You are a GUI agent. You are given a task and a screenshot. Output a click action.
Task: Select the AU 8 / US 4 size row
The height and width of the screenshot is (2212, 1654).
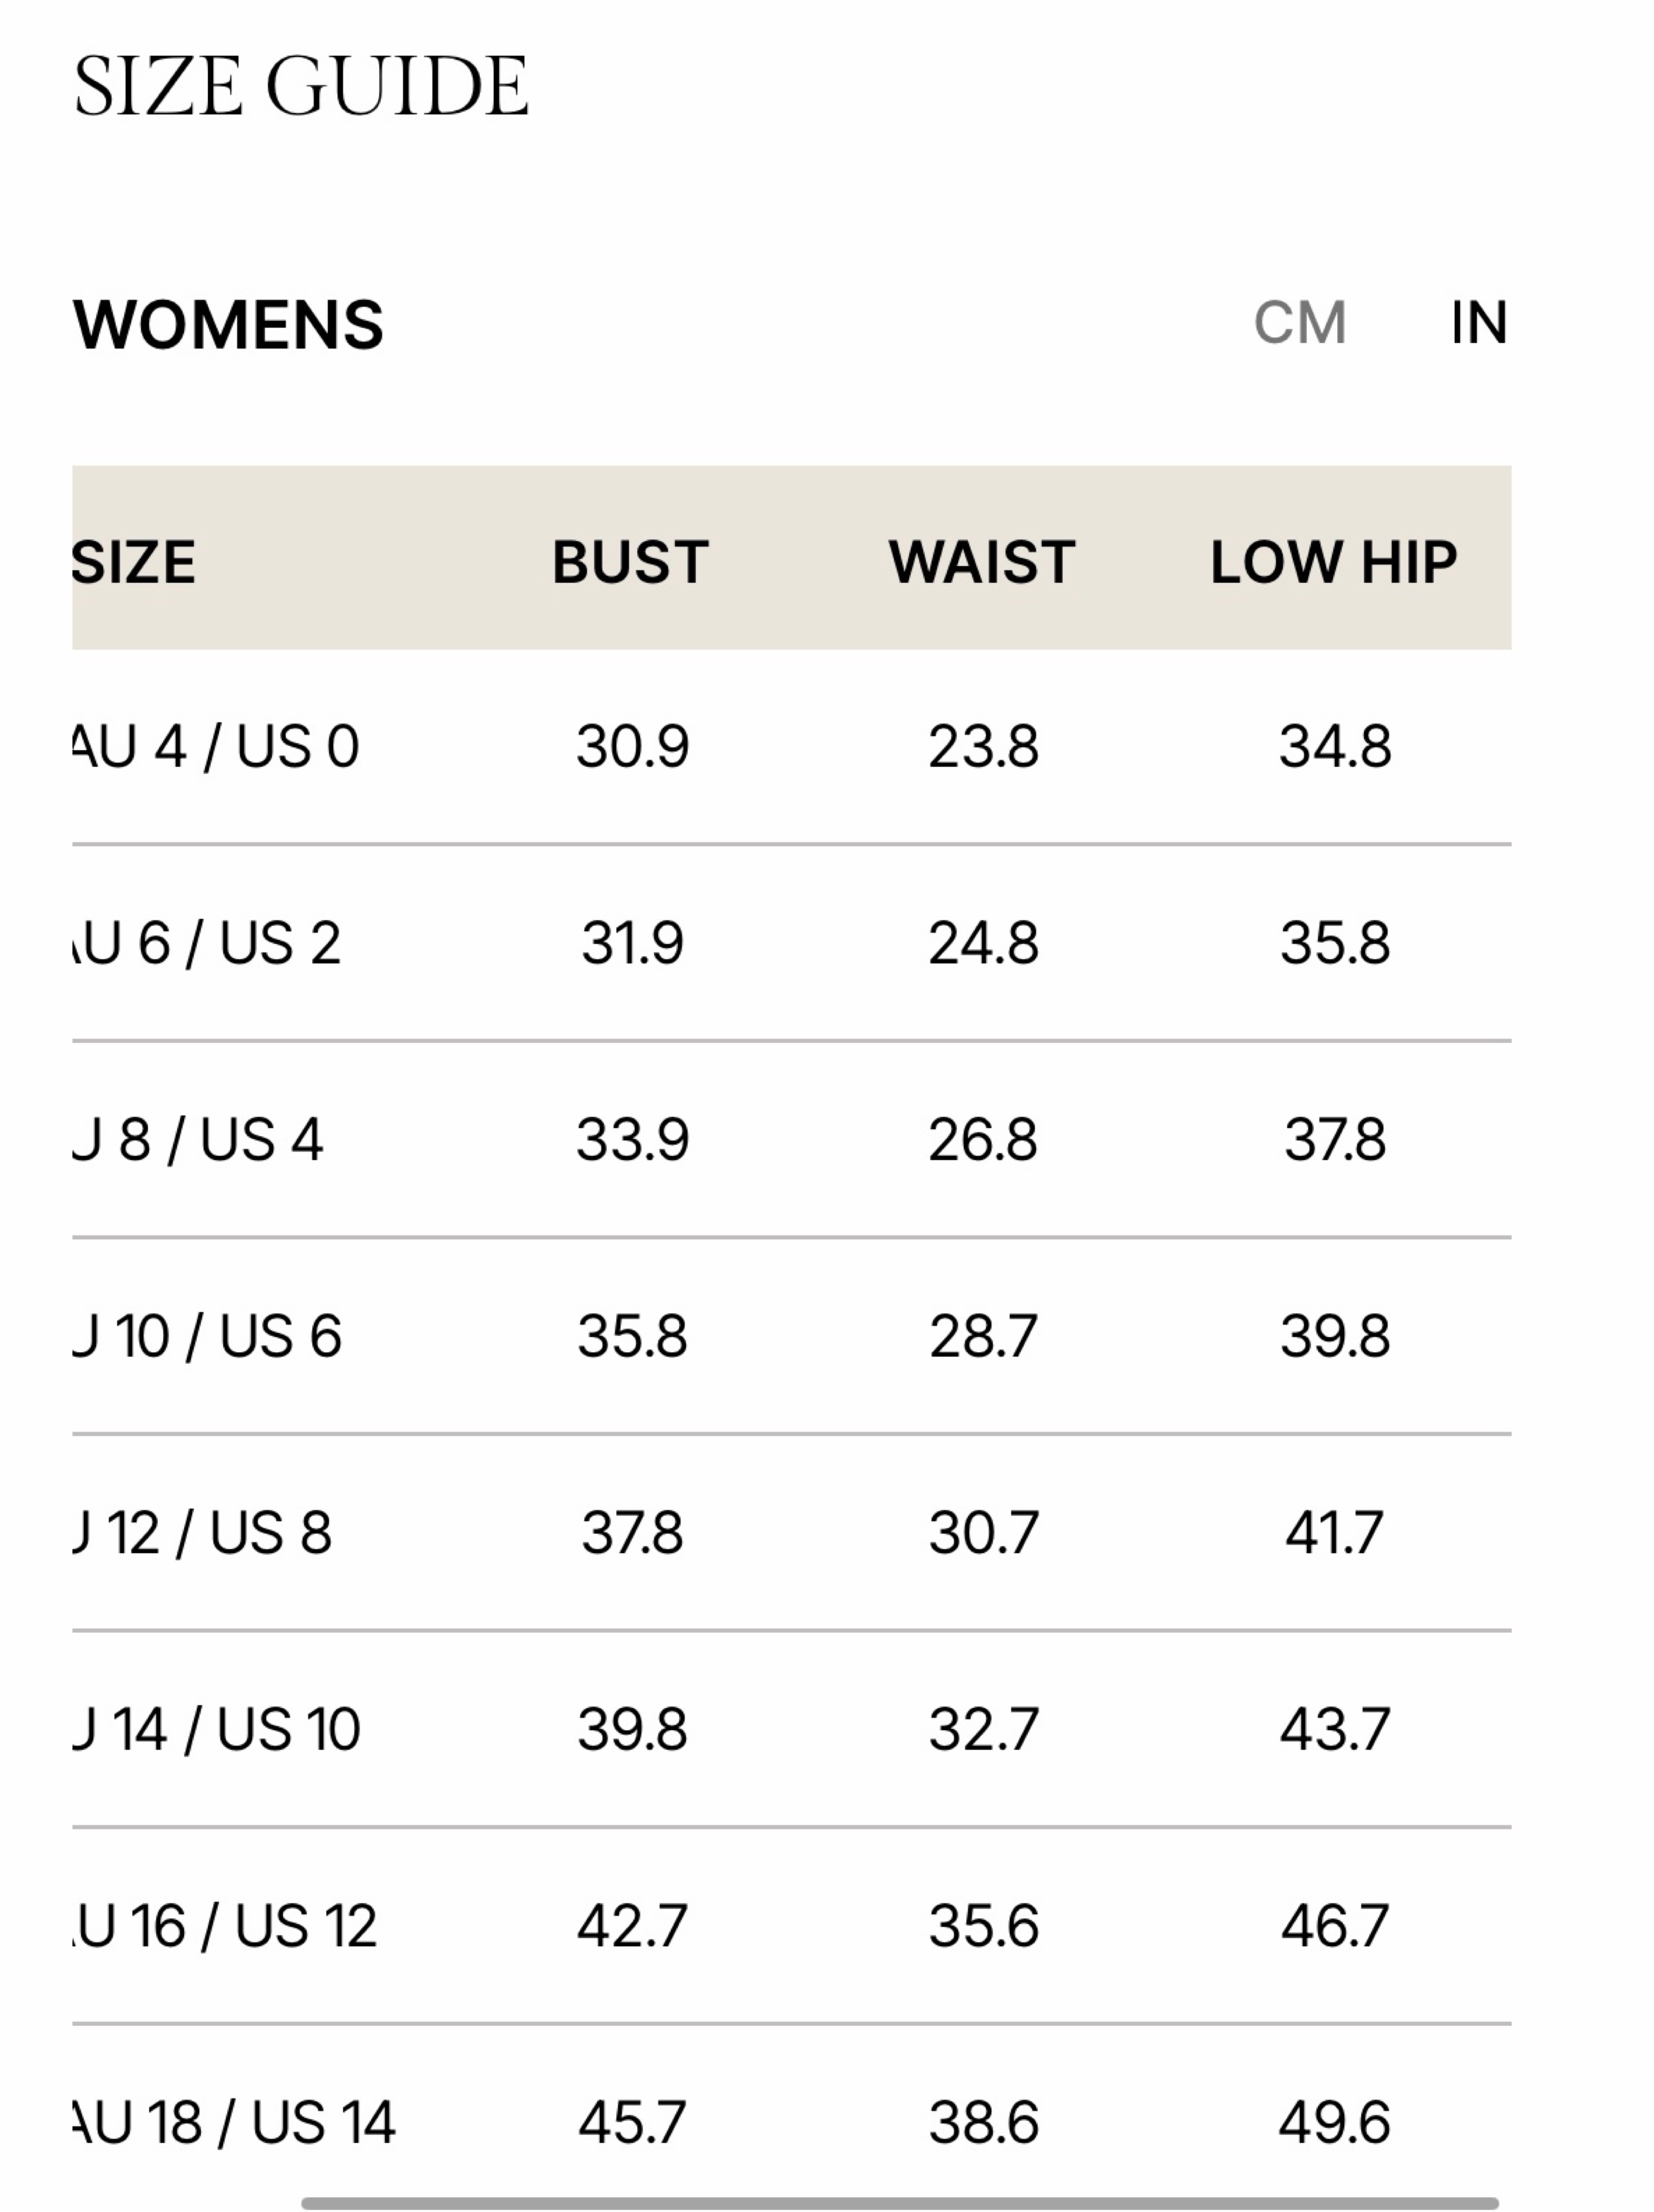click(791, 1139)
